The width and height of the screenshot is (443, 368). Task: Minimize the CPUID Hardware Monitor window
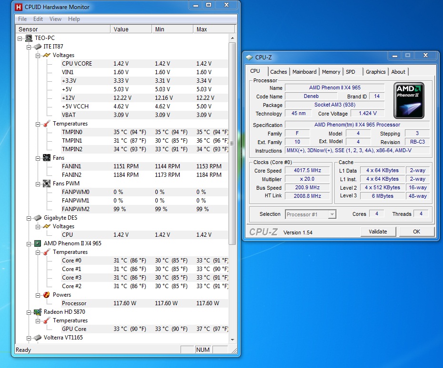point(196,5)
